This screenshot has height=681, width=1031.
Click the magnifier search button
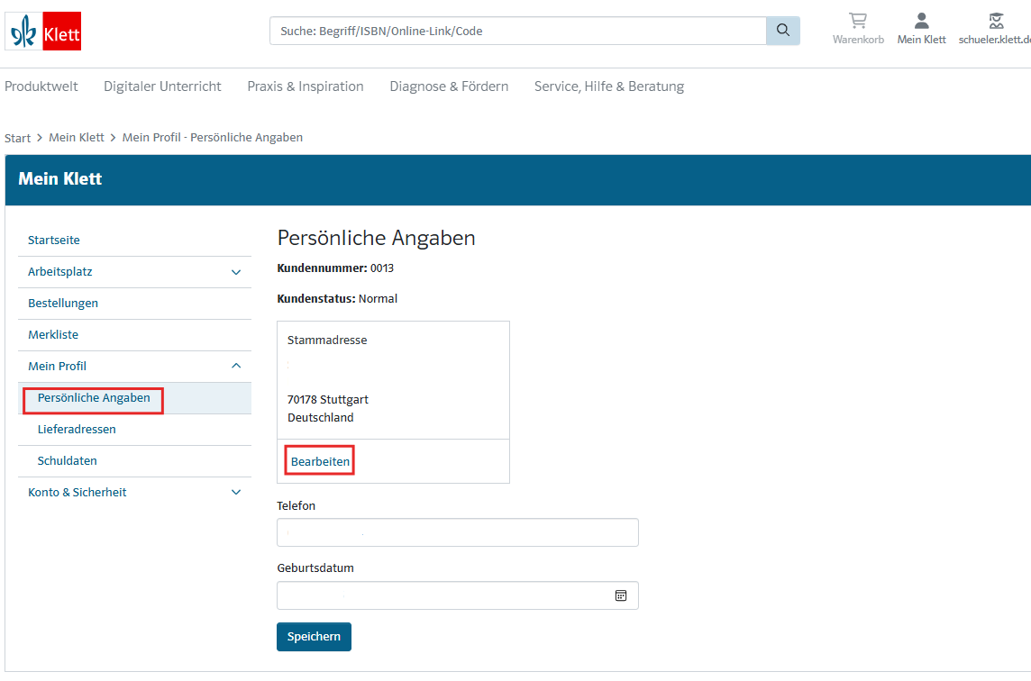783,31
